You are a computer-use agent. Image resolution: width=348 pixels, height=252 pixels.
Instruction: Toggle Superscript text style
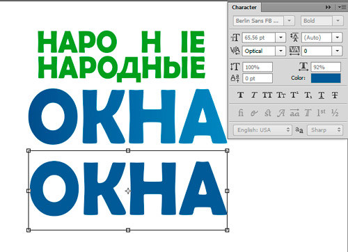click(x=294, y=95)
